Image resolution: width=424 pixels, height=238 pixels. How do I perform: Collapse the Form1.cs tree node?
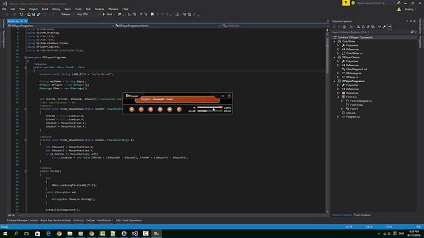(339, 97)
